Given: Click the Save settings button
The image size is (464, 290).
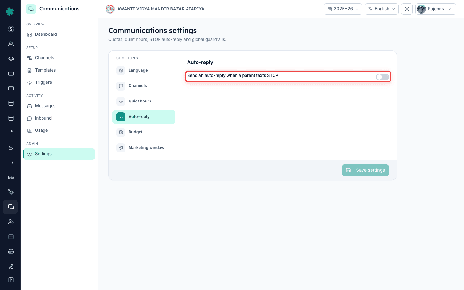Looking at the screenshot, I should (365, 170).
